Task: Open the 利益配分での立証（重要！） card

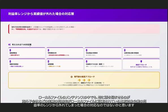Action: pyautogui.click(x=103, y=64)
